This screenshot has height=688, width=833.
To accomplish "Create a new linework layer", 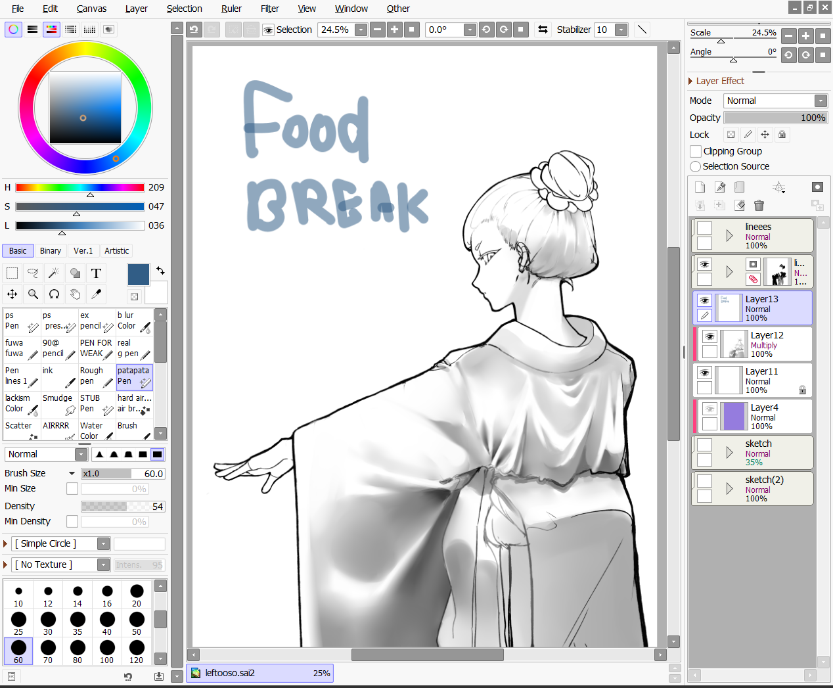I will click(720, 187).
